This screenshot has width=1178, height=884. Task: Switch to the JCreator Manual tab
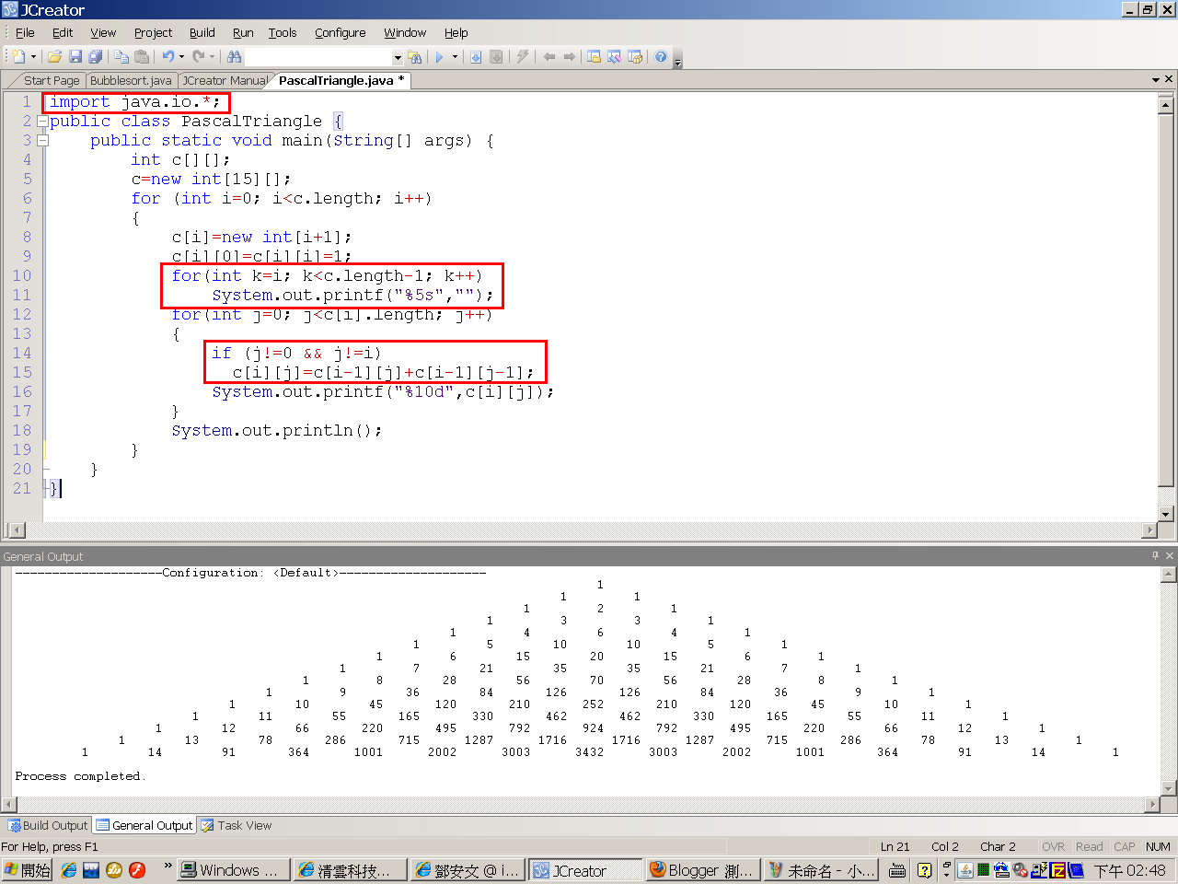click(225, 80)
